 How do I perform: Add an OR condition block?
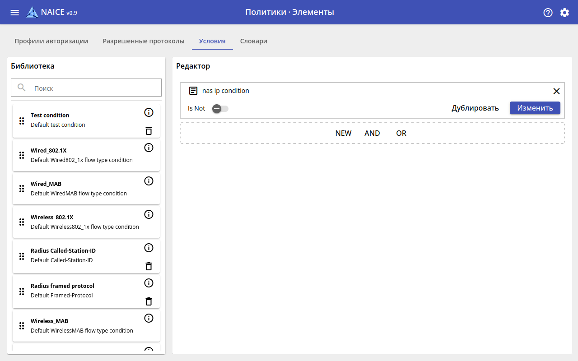(401, 133)
